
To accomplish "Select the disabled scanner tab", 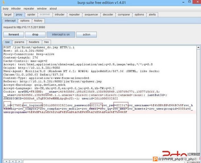I will tap(45, 14).
